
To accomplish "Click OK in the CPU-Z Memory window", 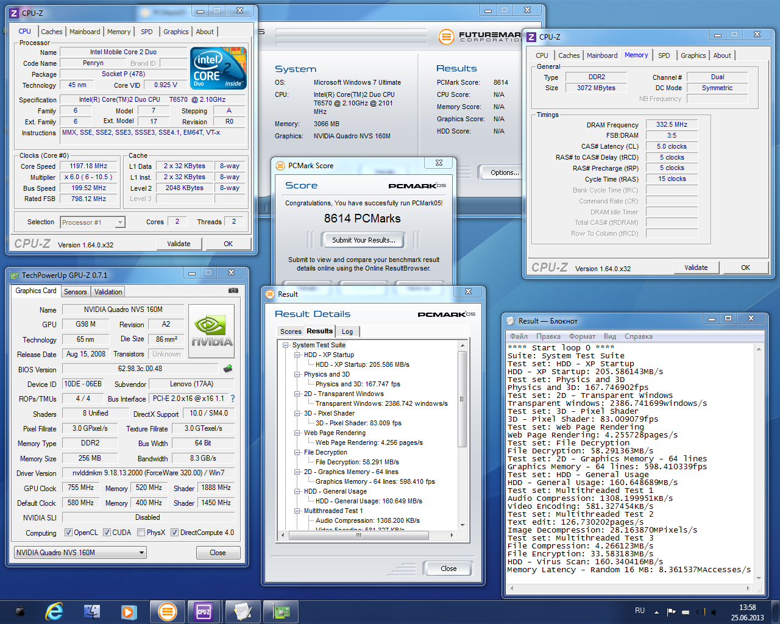I will [745, 268].
